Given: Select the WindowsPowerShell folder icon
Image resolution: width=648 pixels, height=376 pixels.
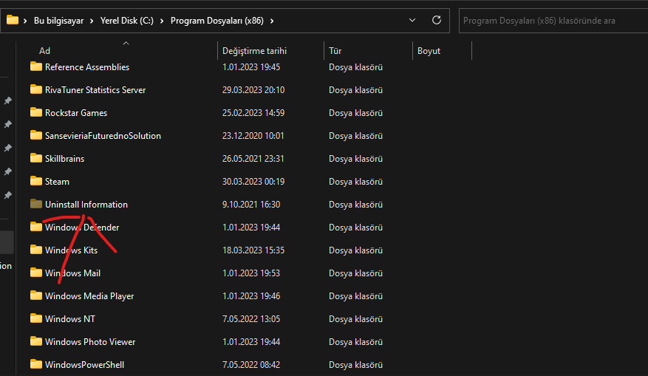Looking at the screenshot, I should [36, 364].
